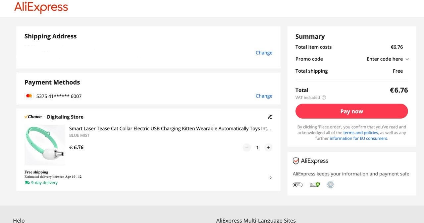Click the item price € 6.76

pos(76,147)
